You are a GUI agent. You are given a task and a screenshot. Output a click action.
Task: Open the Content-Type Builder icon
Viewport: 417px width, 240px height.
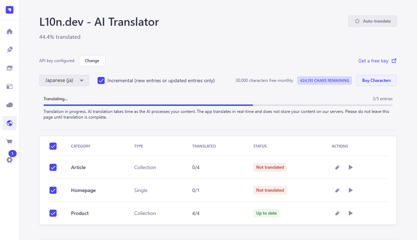[x=10, y=86]
